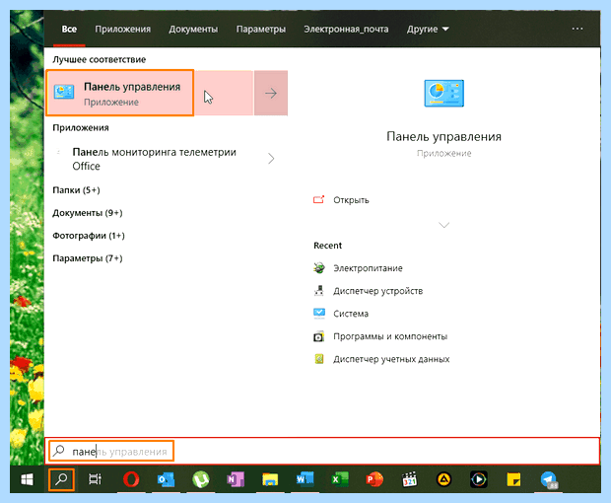
Task: Click the Диспетчер устройств icon
Action: [x=319, y=291]
